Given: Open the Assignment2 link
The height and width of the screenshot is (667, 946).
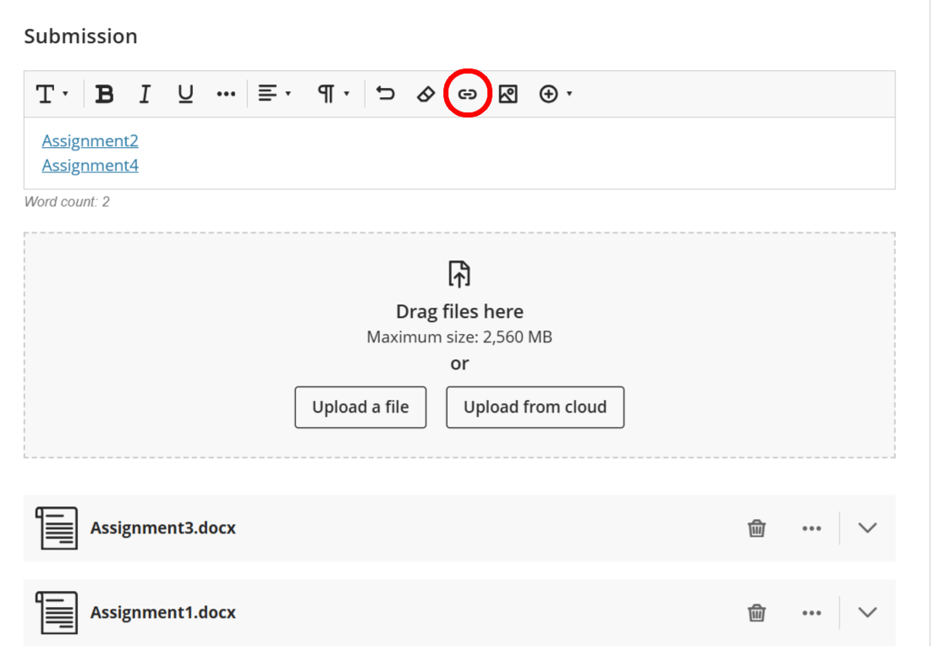Looking at the screenshot, I should click(90, 141).
